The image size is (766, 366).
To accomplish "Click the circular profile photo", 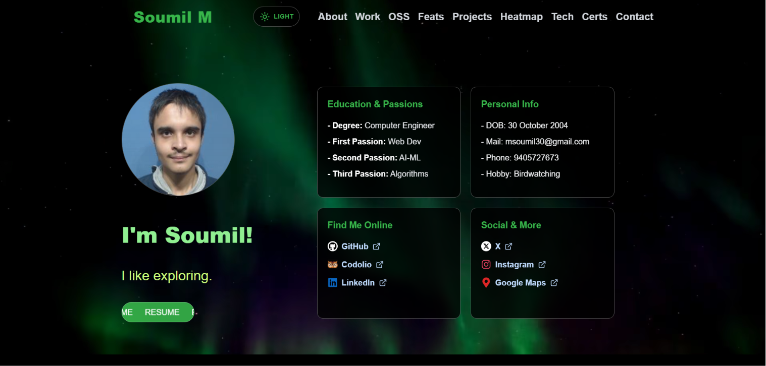I will coord(178,139).
